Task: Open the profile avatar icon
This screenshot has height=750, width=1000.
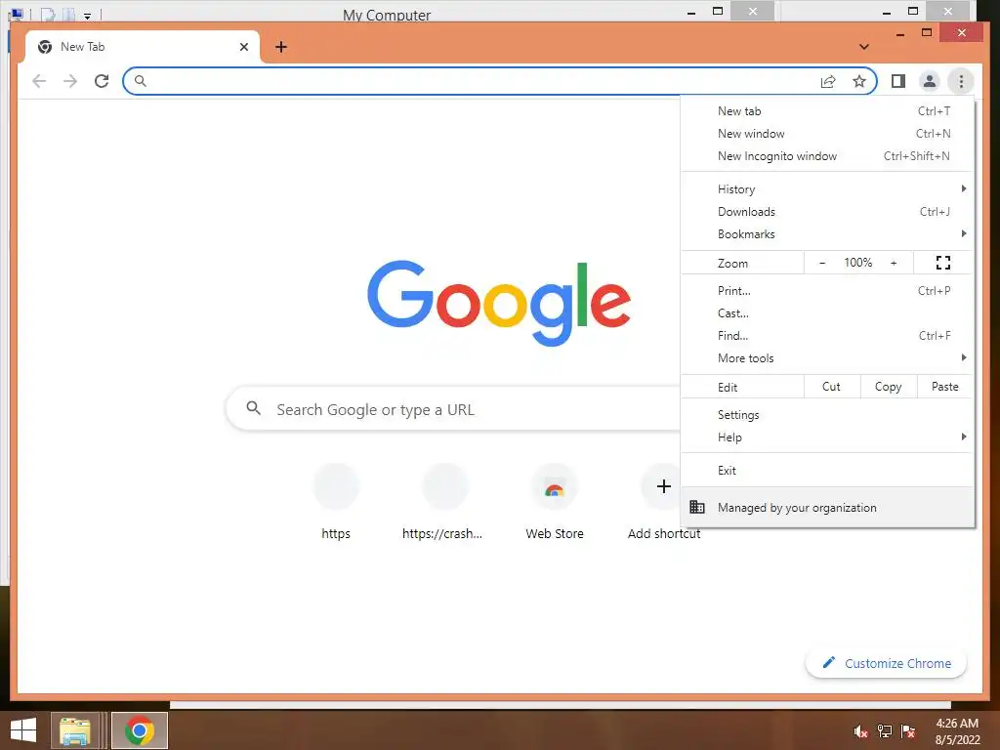Action: coord(930,81)
